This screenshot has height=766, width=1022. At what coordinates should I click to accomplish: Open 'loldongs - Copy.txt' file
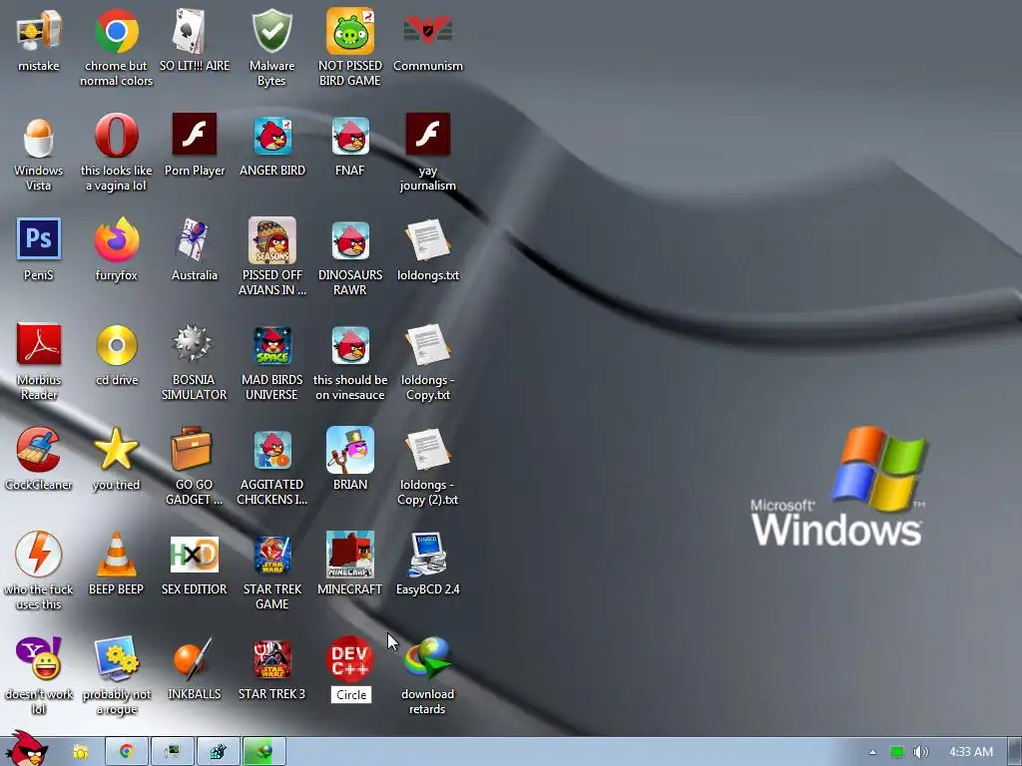pos(427,345)
